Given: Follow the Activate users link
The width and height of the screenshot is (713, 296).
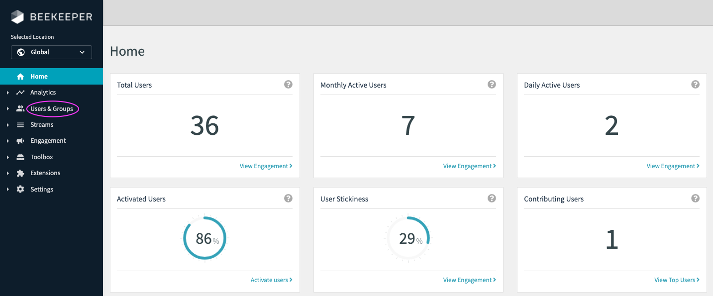Looking at the screenshot, I should (x=271, y=280).
